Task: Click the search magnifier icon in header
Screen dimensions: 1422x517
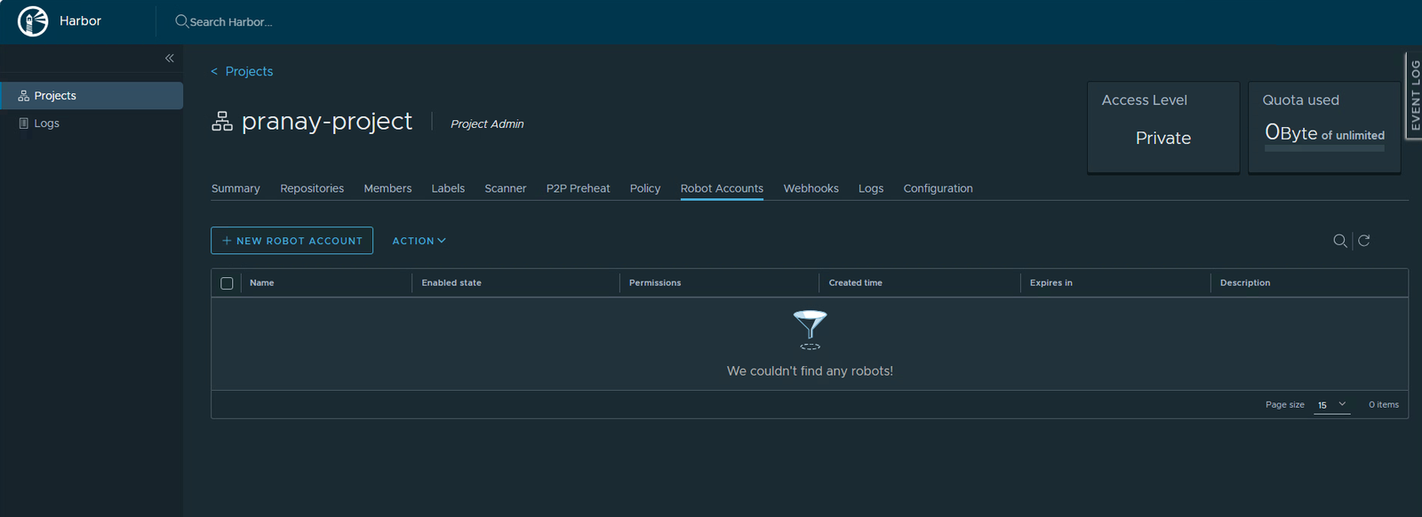Action: pos(181,21)
